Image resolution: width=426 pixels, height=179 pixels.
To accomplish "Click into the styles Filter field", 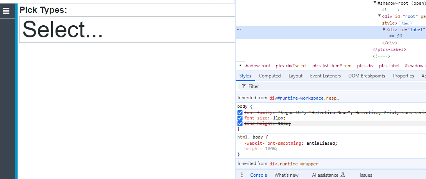I will click(332, 86).
